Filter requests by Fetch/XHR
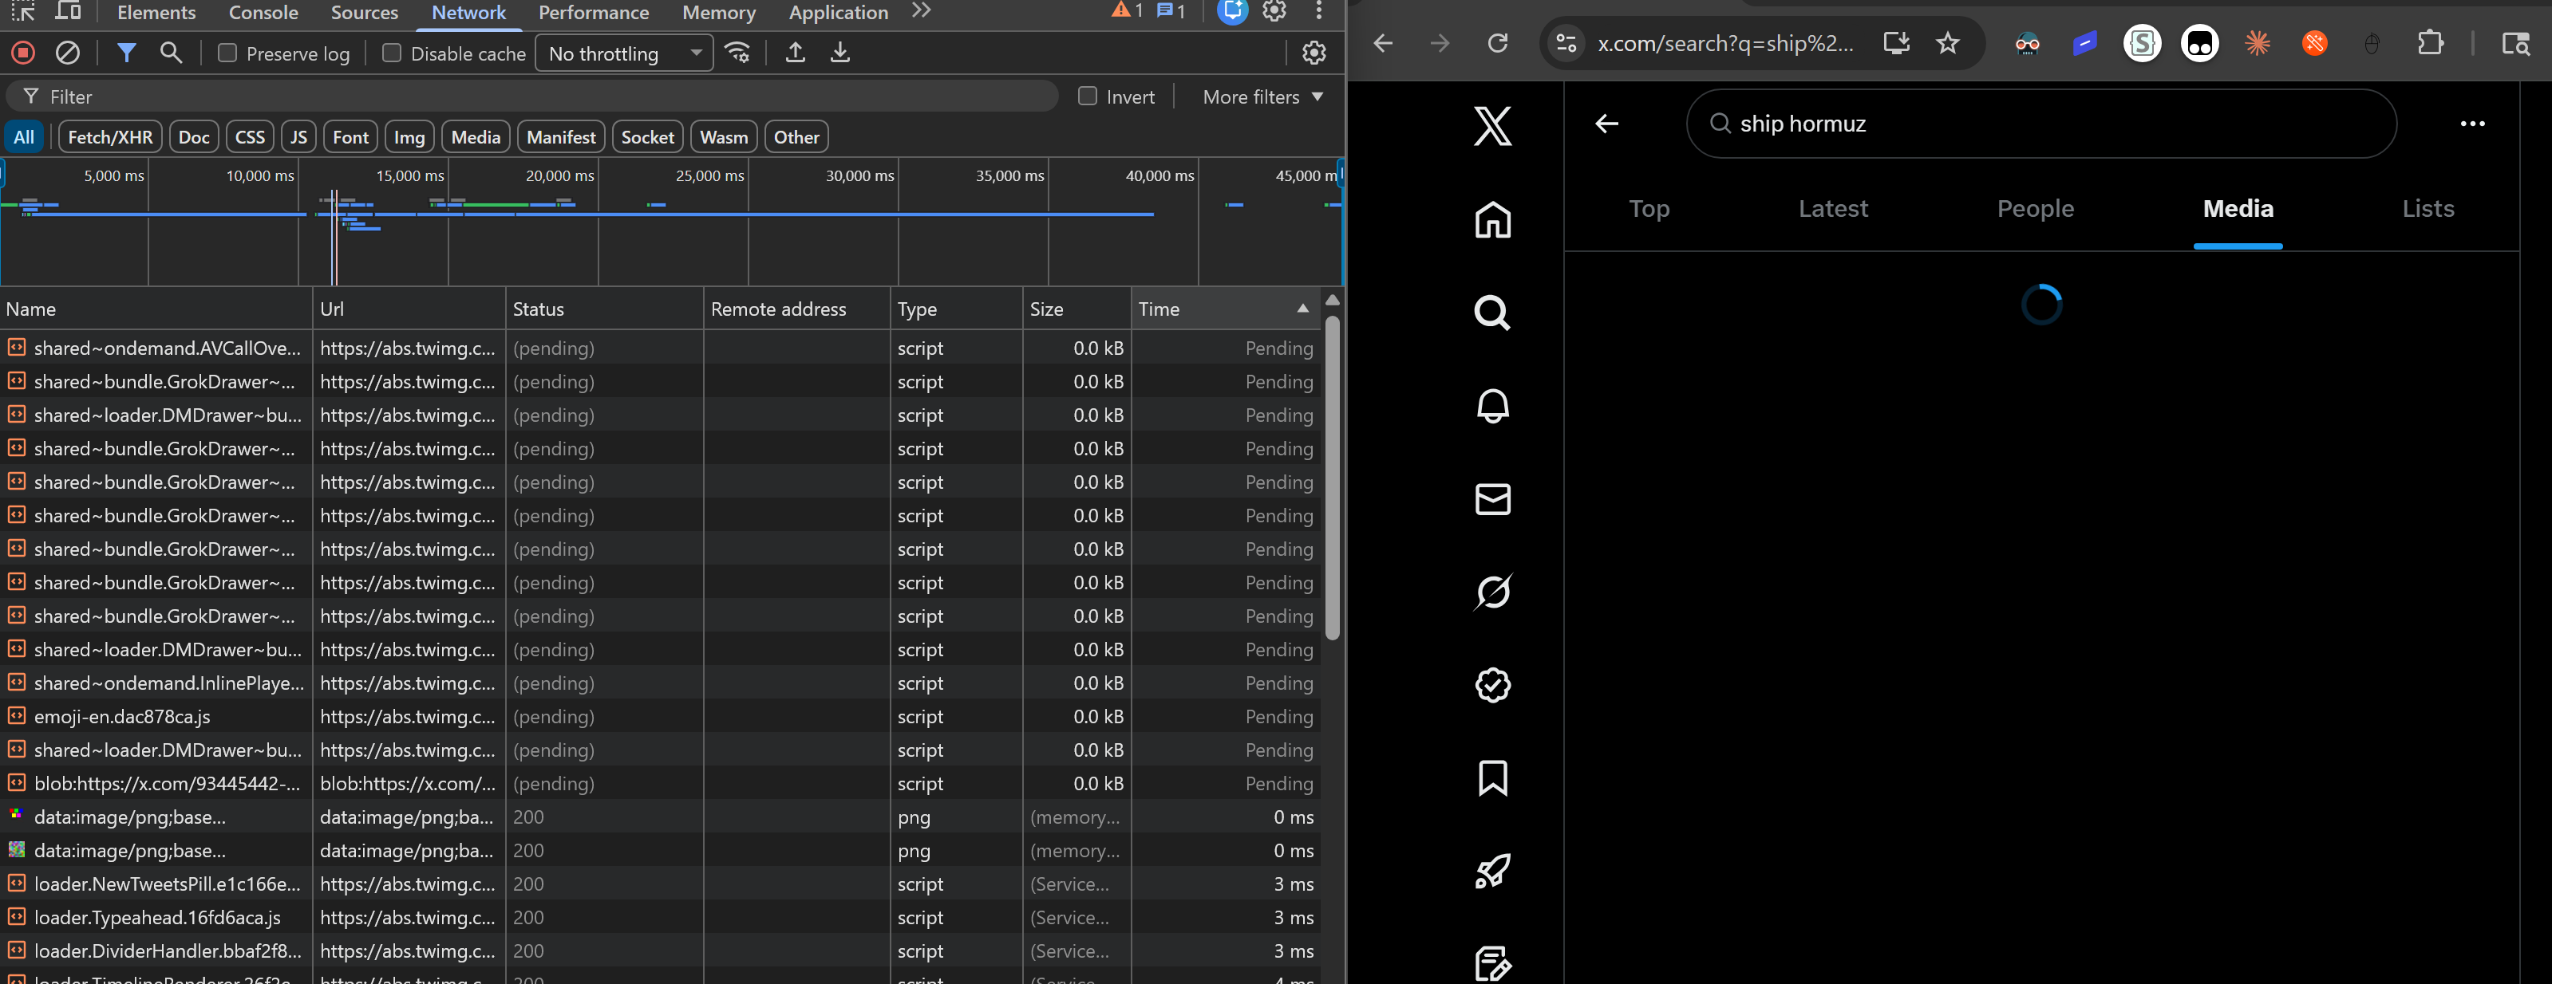This screenshot has width=2552, height=984. (x=110, y=138)
